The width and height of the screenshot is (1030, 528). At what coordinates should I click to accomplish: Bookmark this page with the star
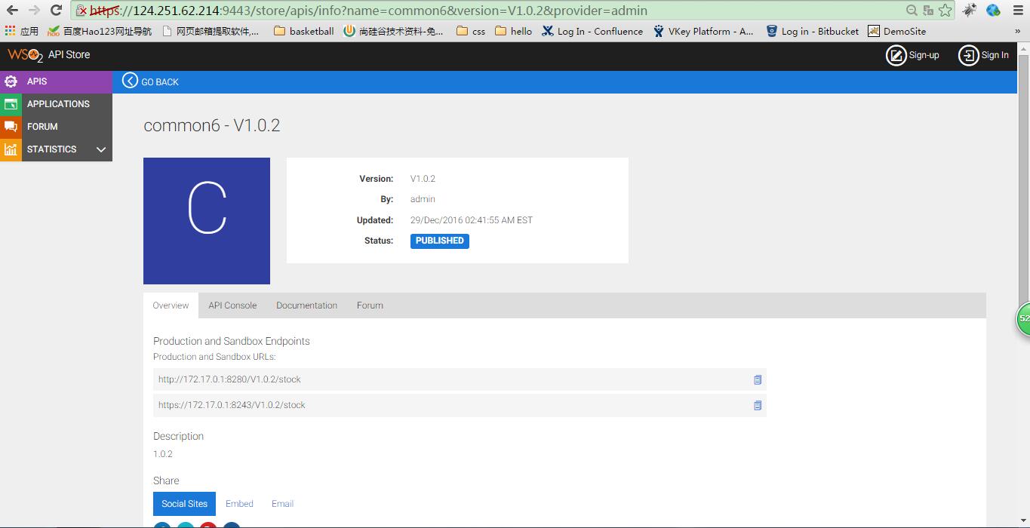click(x=945, y=11)
